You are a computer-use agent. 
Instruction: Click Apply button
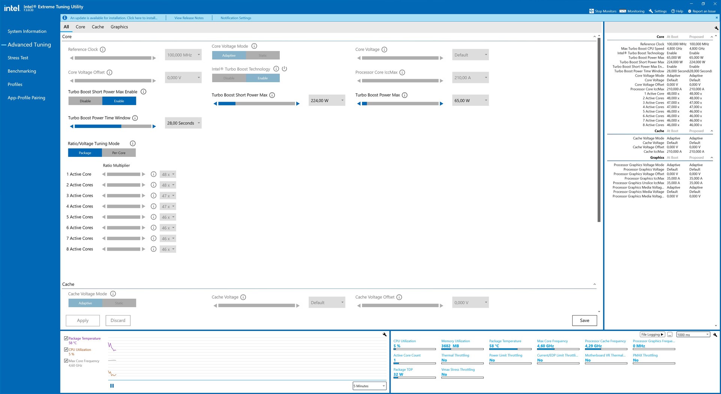(x=83, y=320)
